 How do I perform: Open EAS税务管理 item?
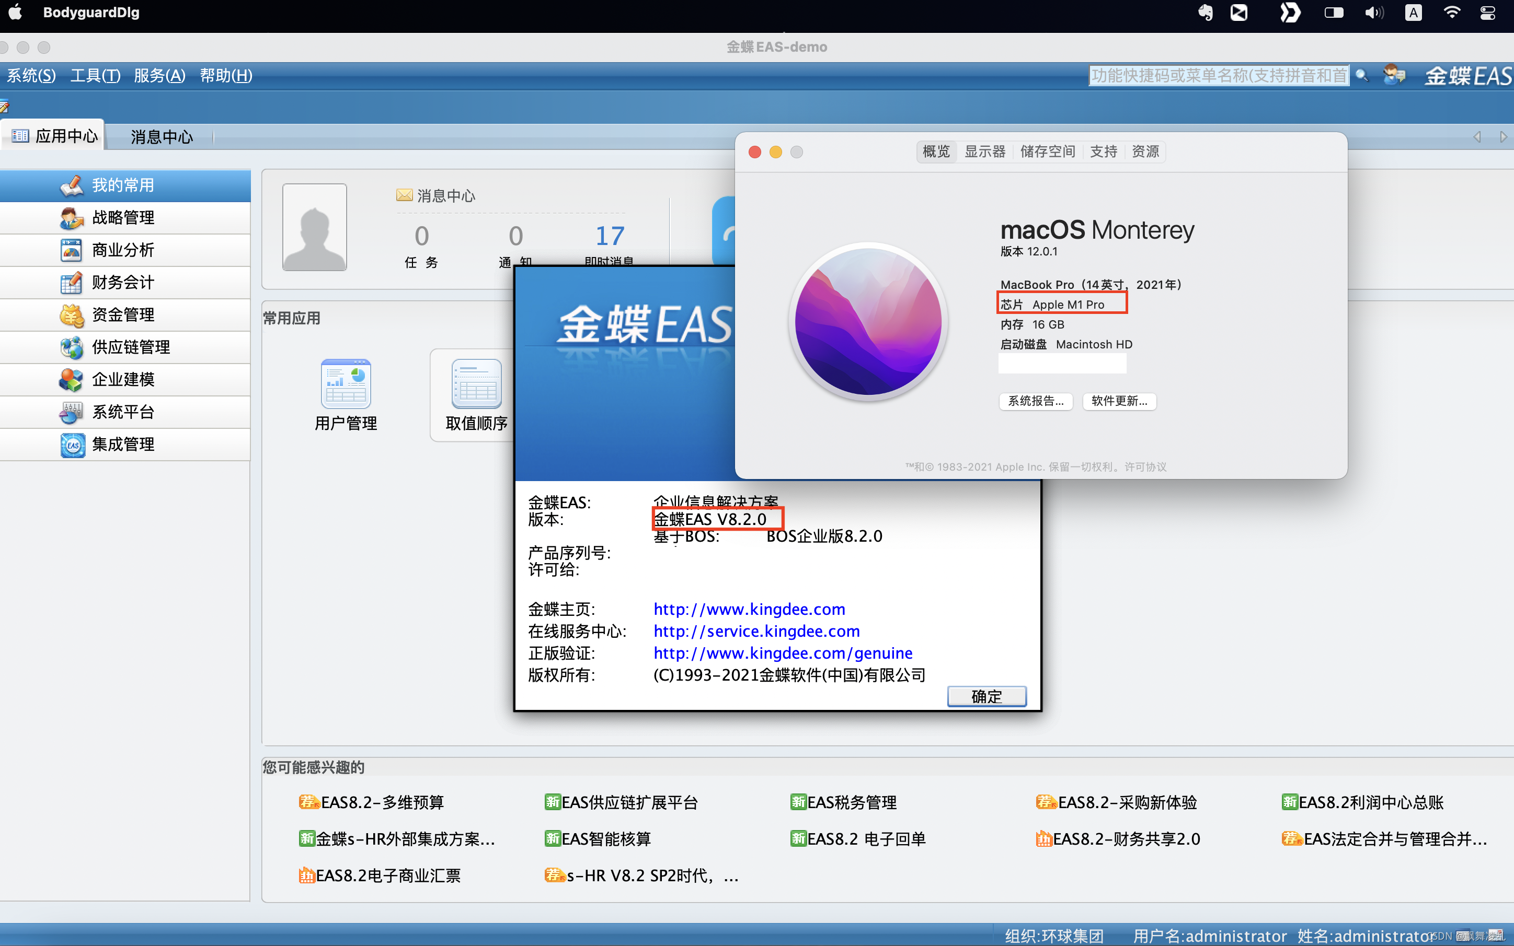[843, 803]
